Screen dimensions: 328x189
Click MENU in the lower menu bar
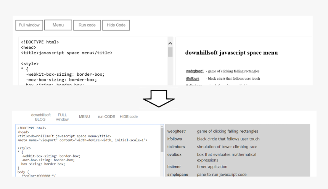[x=84, y=117]
